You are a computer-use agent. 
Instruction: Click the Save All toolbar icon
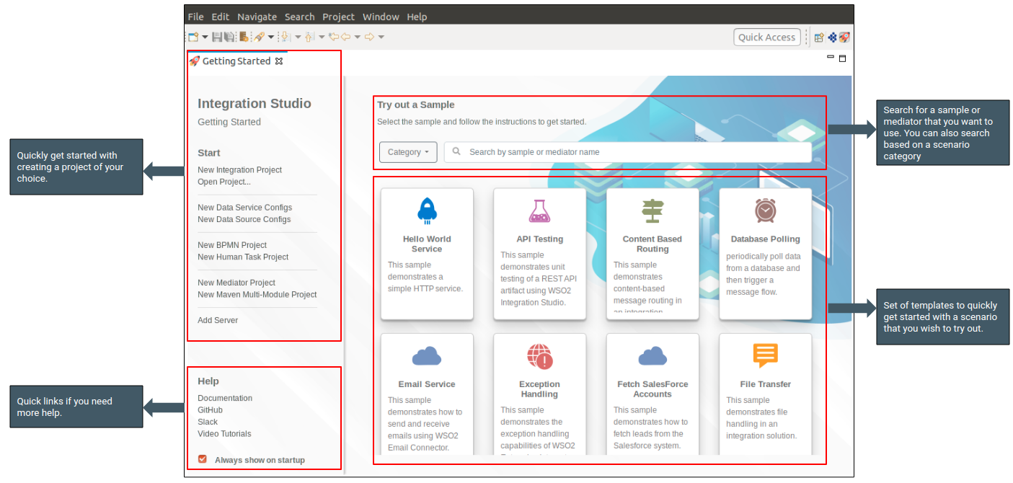pyautogui.click(x=229, y=37)
